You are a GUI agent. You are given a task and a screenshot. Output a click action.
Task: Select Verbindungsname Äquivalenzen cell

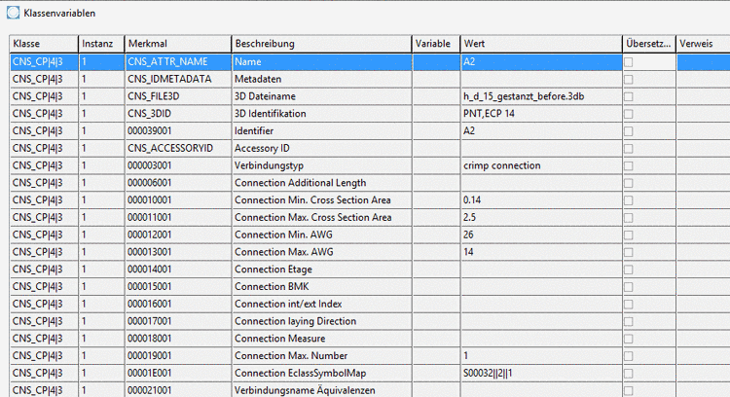(322, 390)
